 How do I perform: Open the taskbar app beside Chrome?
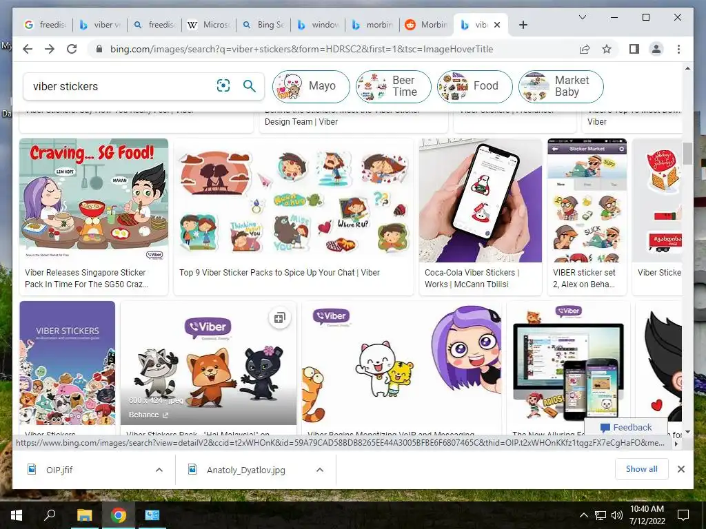point(152,515)
